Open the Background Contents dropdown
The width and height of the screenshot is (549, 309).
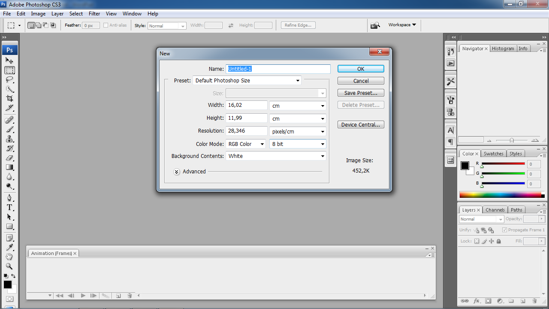(276, 156)
